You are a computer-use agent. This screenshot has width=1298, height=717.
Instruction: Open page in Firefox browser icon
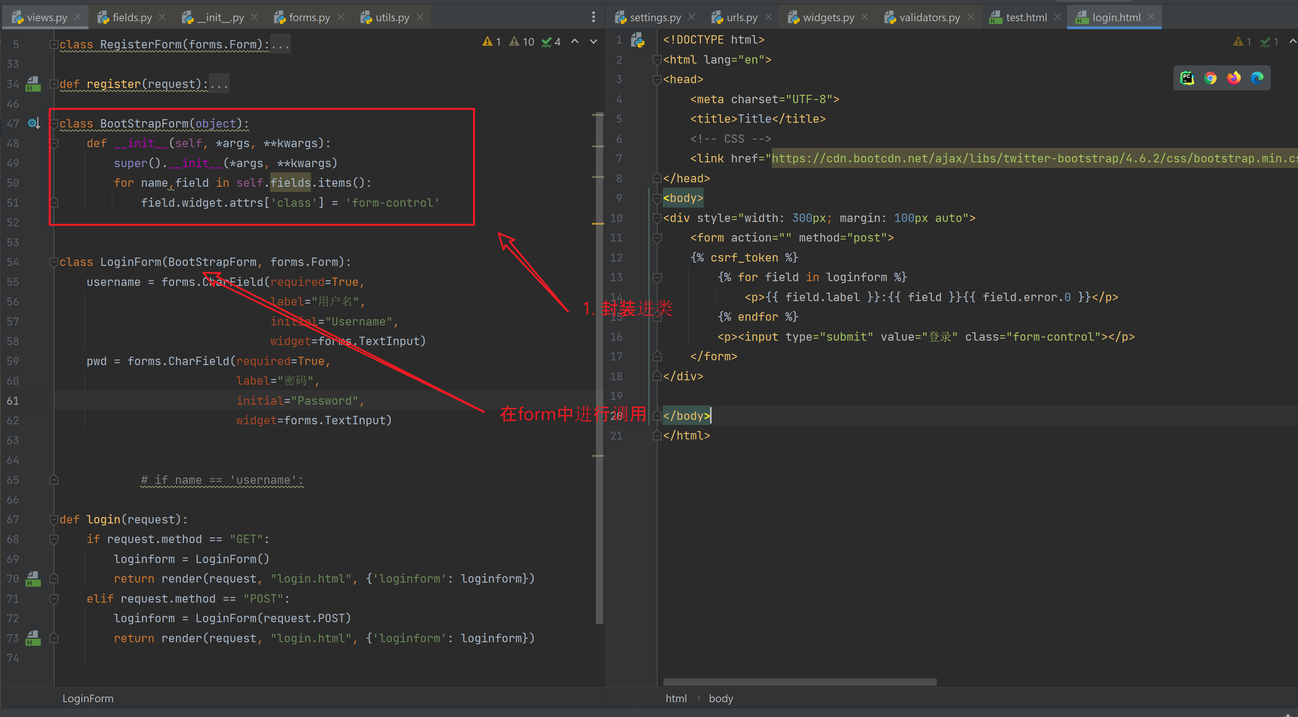tap(1234, 78)
